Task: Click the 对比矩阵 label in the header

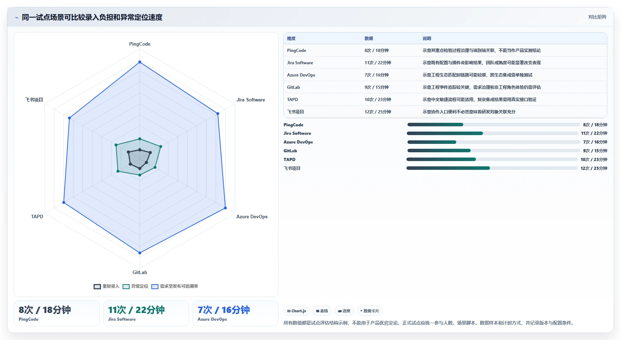Action: [597, 17]
